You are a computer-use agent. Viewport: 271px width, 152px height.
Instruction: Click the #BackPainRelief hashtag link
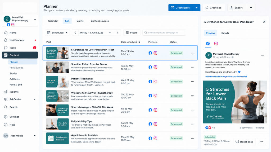[213, 77]
